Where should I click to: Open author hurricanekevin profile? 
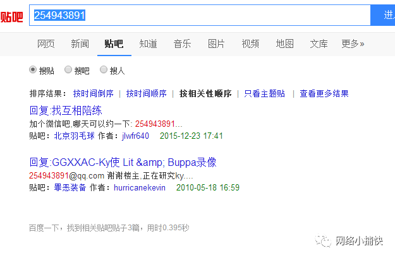coord(140,187)
